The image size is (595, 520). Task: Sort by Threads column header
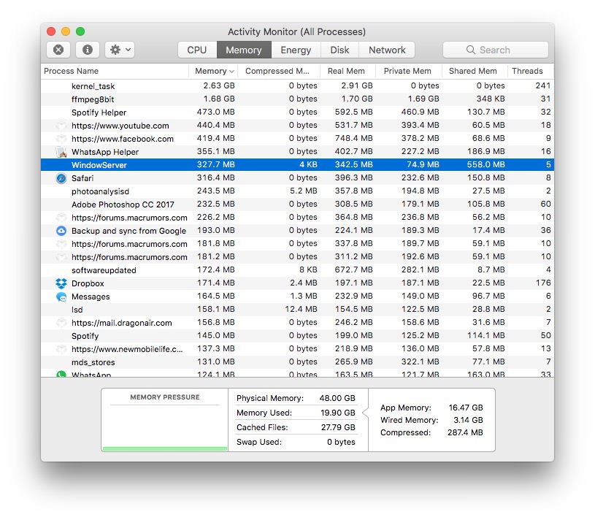pyautogui.click(x=531, y=71)
